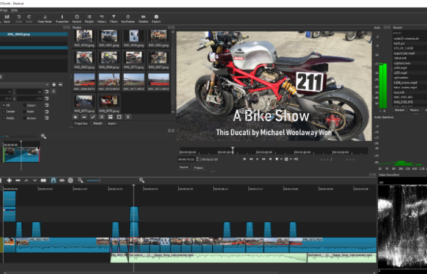The width and height of the screenshot is (427, 274).
Task: Toggle timeline snapping magnet icon
Action: (x=53, y=180)
